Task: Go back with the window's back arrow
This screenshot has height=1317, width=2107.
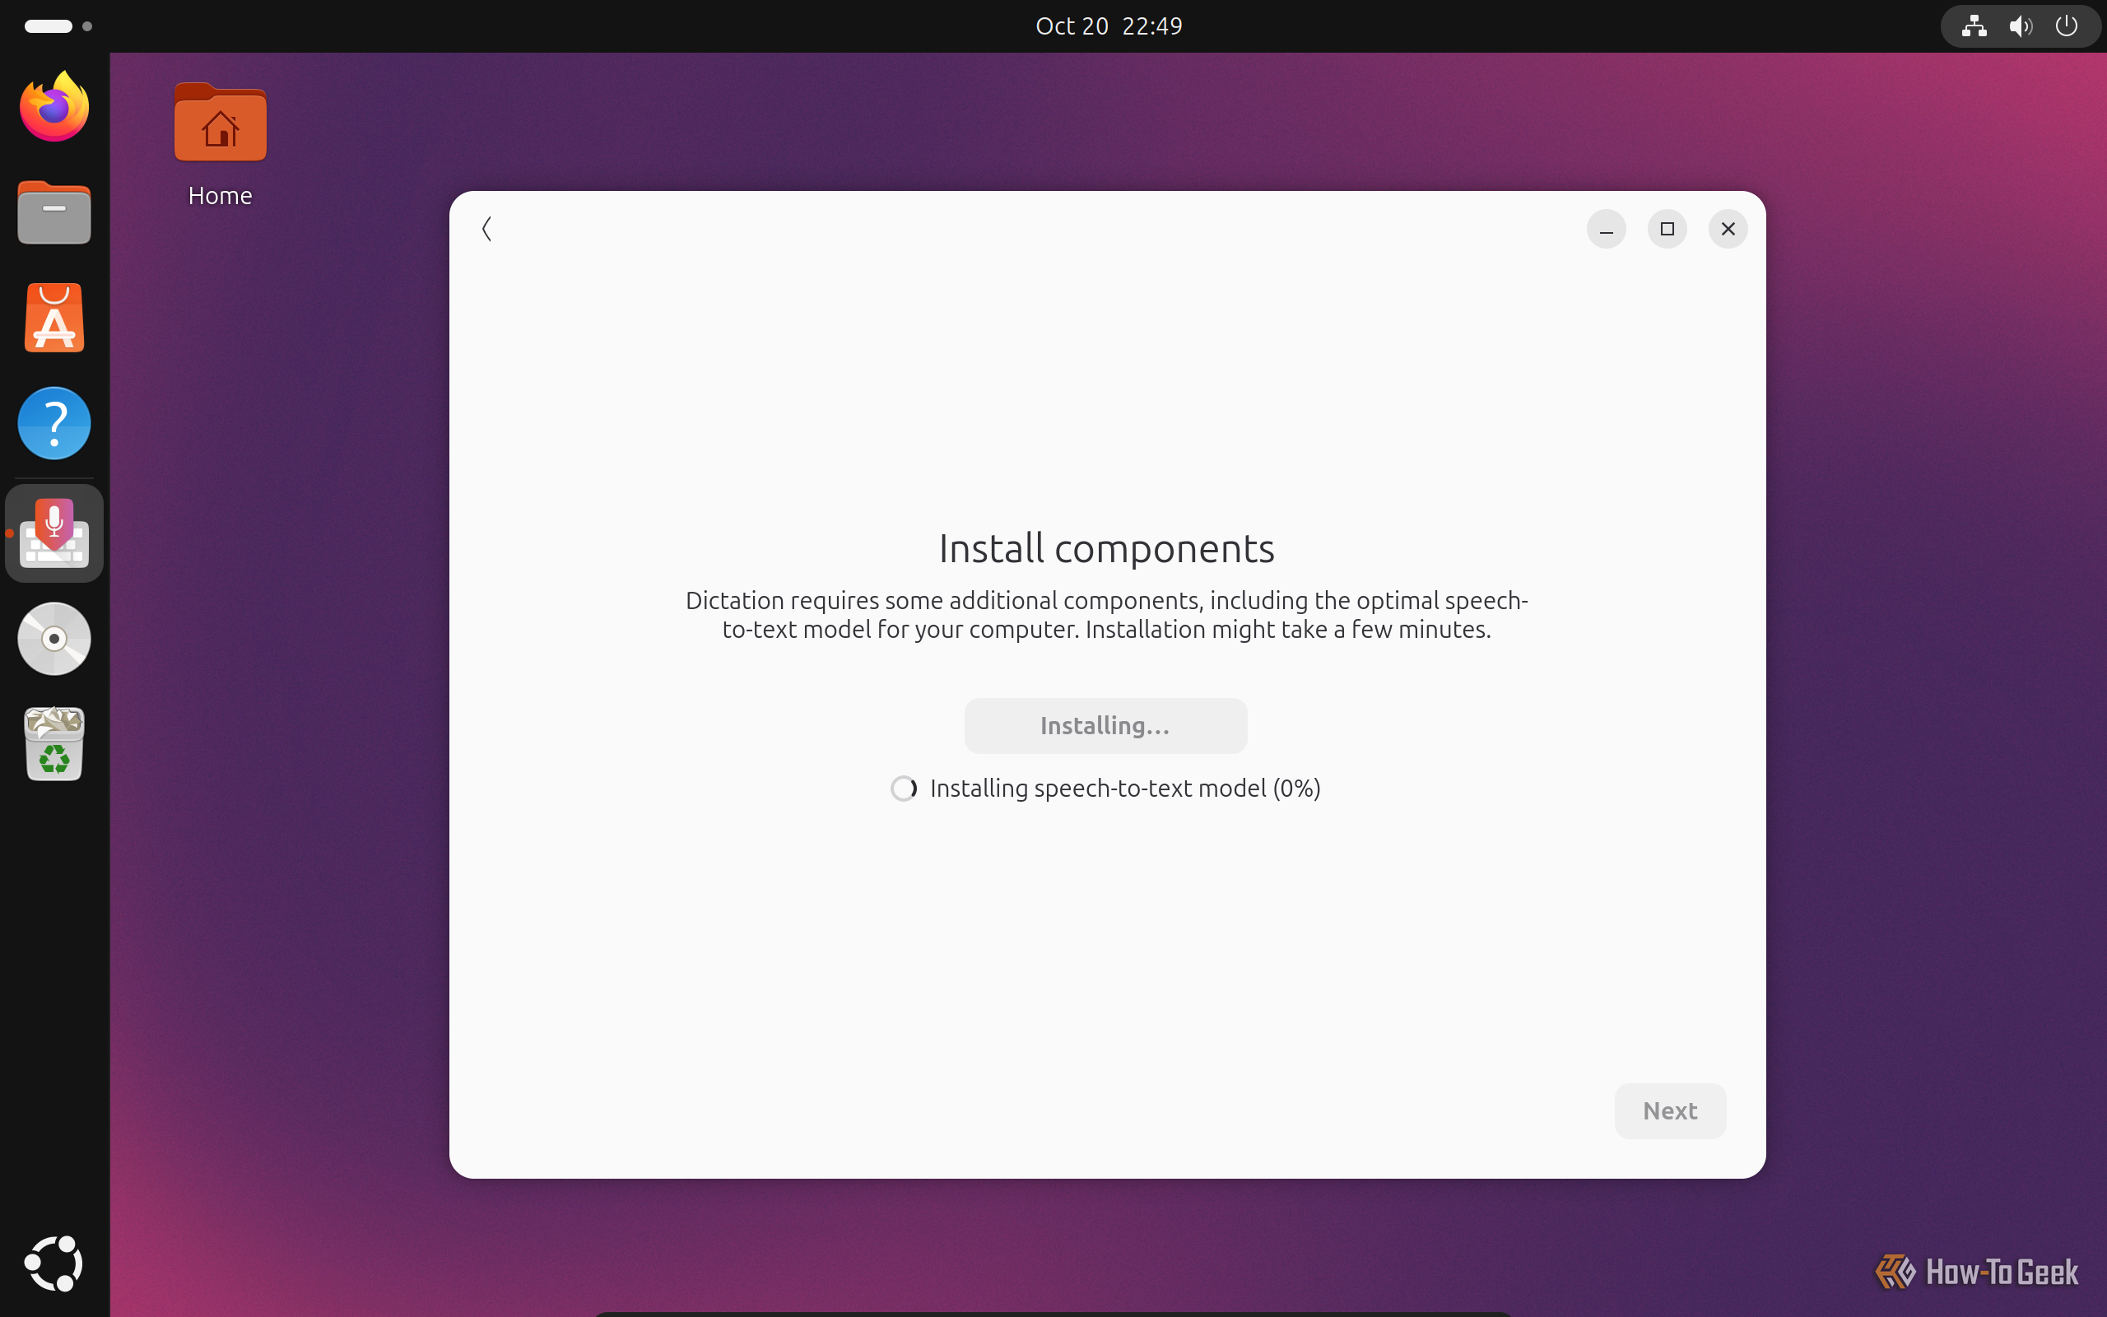Action: (486, 229)
